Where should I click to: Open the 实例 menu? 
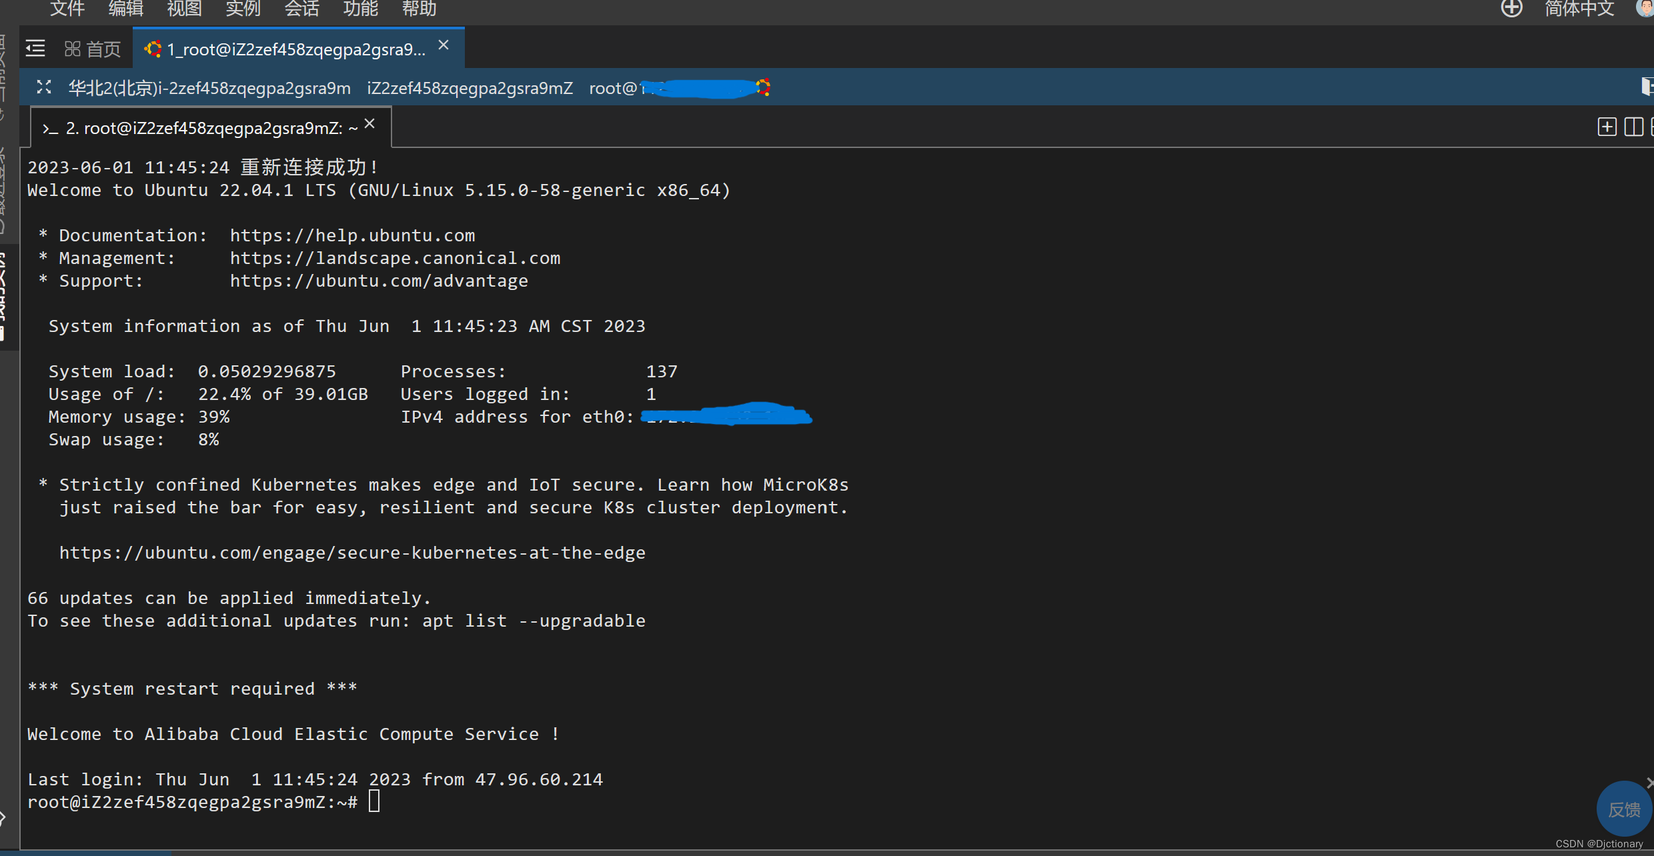point(243,9)
